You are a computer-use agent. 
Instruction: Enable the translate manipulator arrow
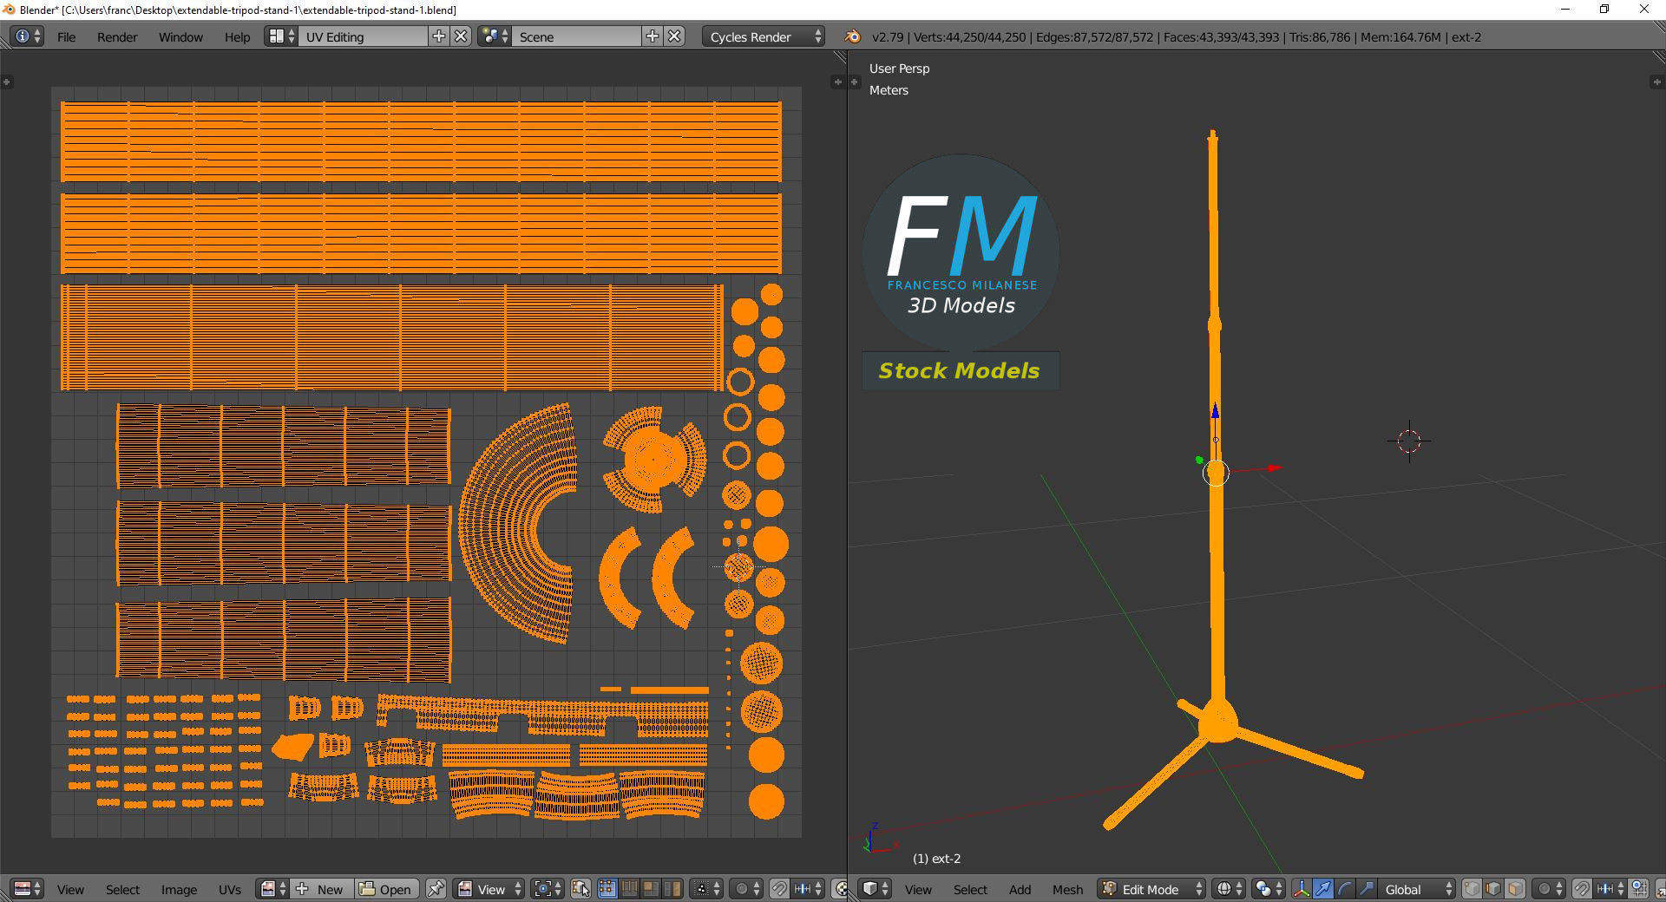point(1323,889)
